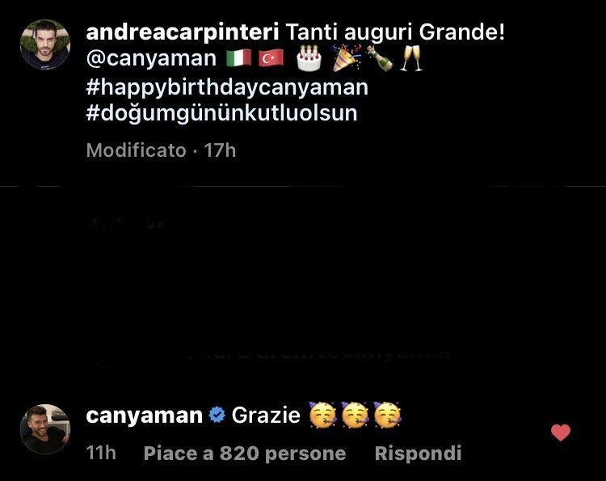Open the #doğumgününkutluolsun hashtag
This screenshot has width=606, height=481.
pyautogui.click(x=222, y=114)
